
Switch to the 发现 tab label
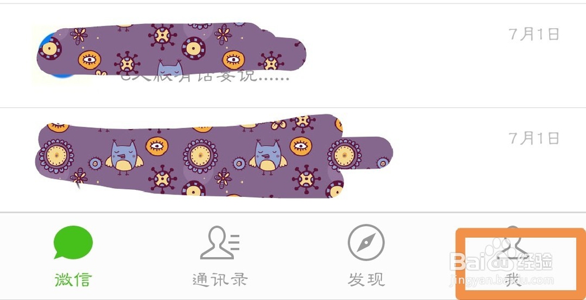[366, 279]
